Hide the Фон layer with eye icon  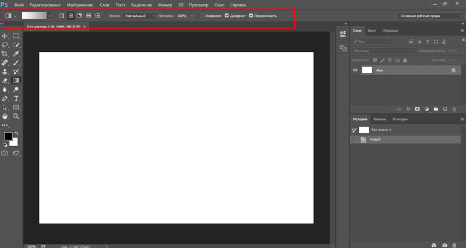pos(355,70)
